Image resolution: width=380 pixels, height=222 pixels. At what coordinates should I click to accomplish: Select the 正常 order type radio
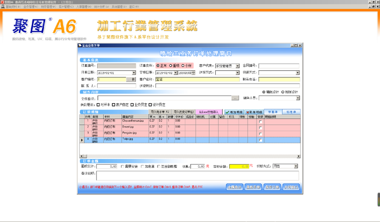158,65
